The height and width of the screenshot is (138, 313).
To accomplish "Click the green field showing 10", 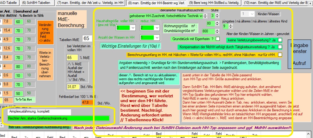I will point(19,75).
